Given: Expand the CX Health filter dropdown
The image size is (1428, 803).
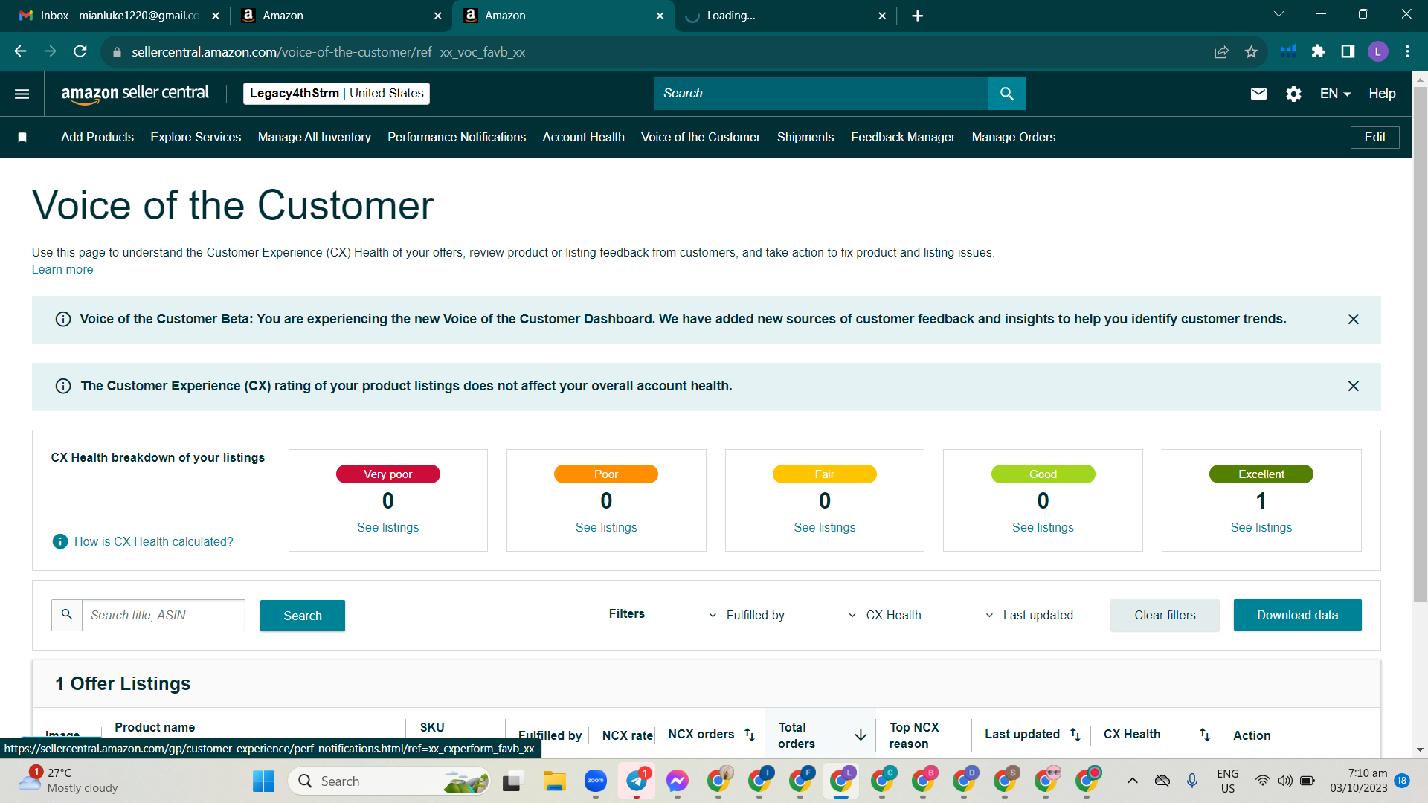Looking at the screenshot, I should pyautogui.click(x=885, y=615).
